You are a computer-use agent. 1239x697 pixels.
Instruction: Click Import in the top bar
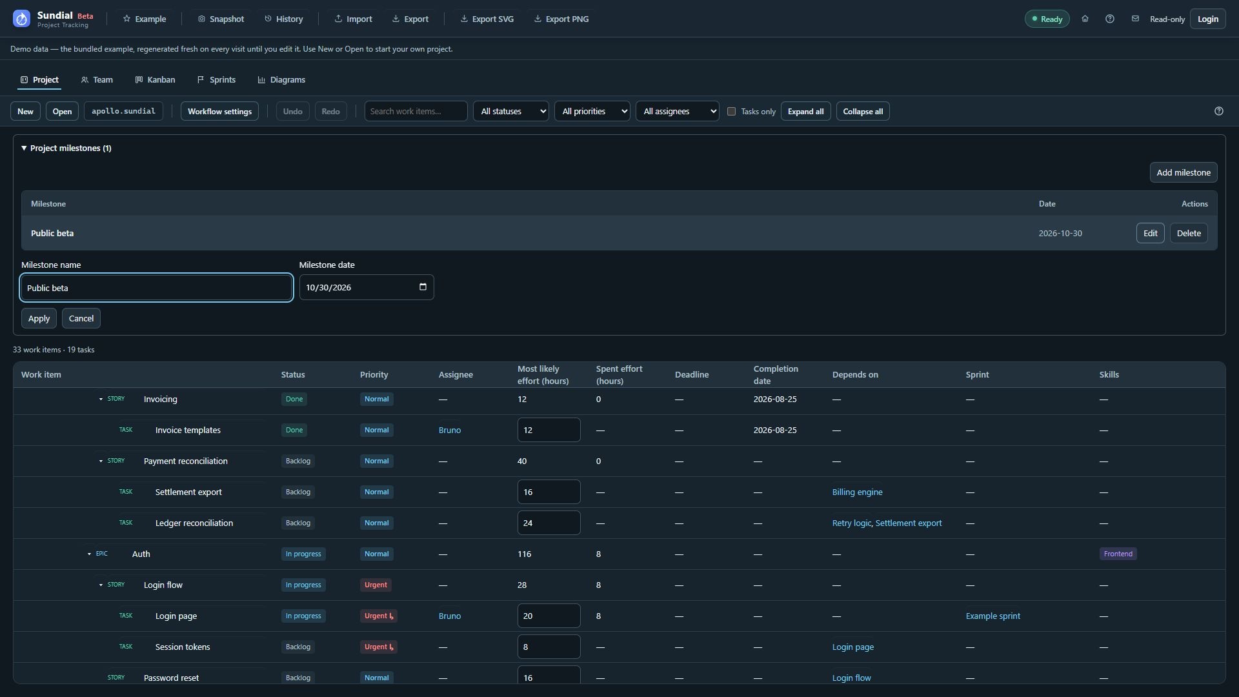coord(353,19)
